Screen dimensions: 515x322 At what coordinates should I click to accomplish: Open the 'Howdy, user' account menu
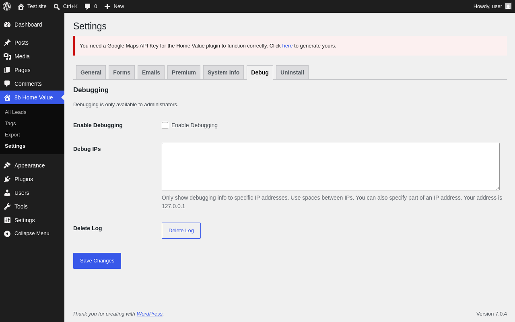click(492, 6)
